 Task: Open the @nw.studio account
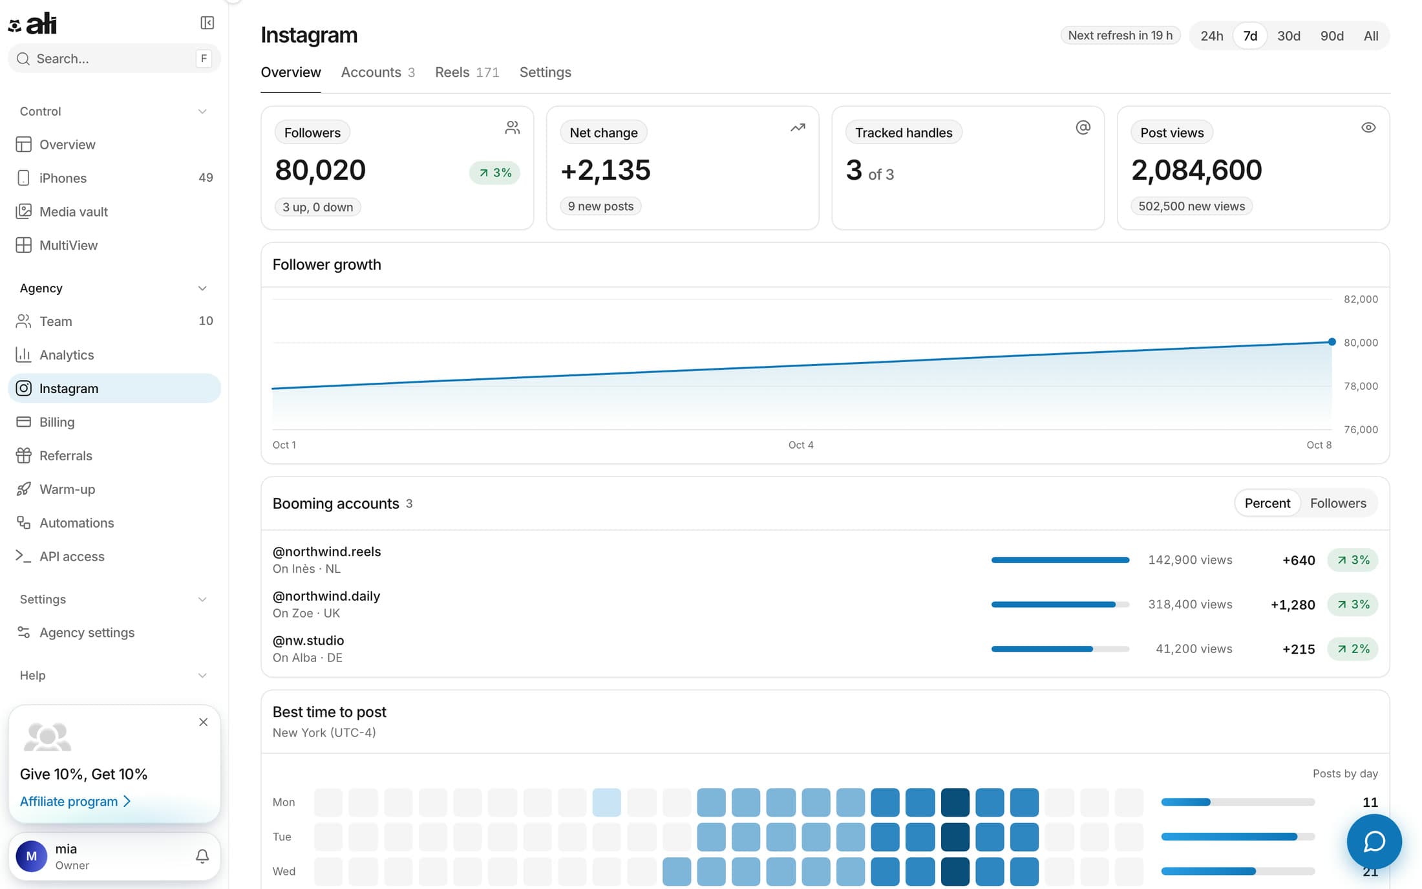(x=308, y=641)
